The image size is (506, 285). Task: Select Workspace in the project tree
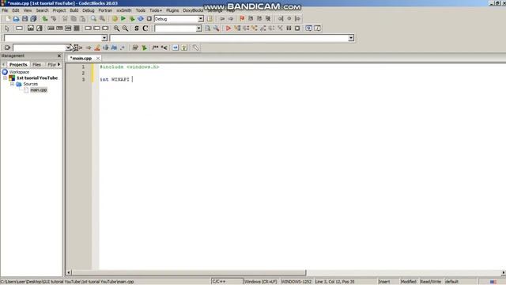19,72
